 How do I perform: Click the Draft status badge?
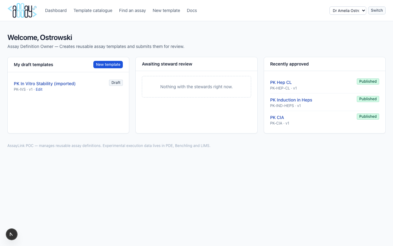116,83
